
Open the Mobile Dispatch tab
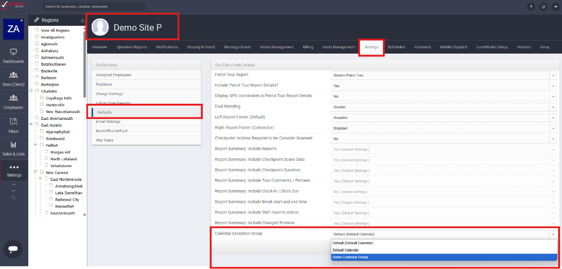454,47
